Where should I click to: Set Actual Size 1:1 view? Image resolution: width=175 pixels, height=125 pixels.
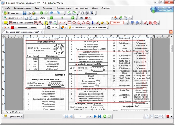point(26,18)
